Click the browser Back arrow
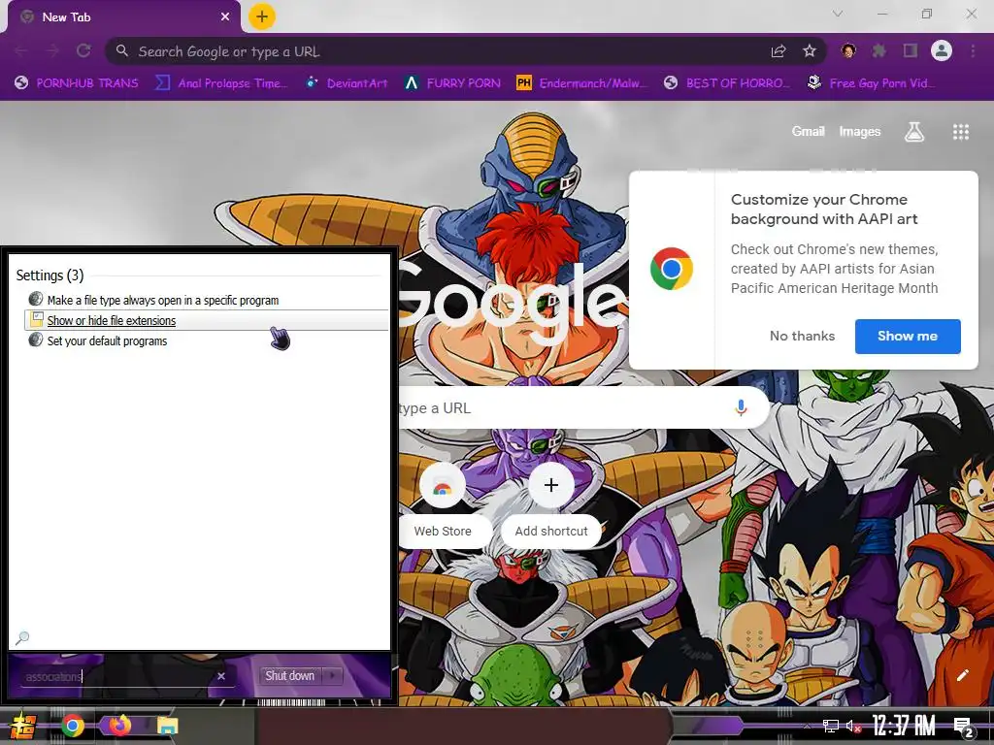Screen dimensions: 994x745 click(21, 51)
